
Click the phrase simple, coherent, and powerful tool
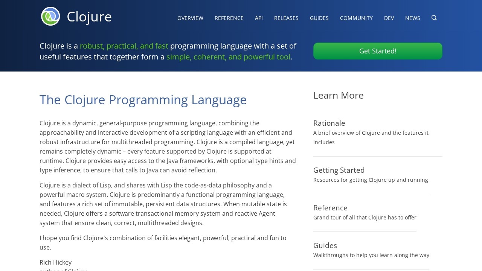click(x=228, y=57)
